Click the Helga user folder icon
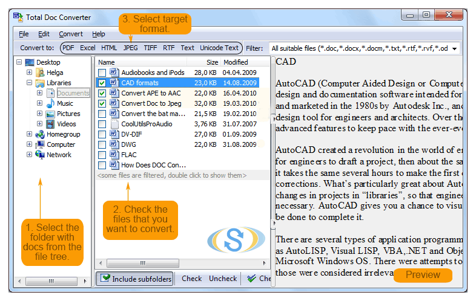This screenshot has width=476, height=301. pyautogui.click(x=40, y=73)
